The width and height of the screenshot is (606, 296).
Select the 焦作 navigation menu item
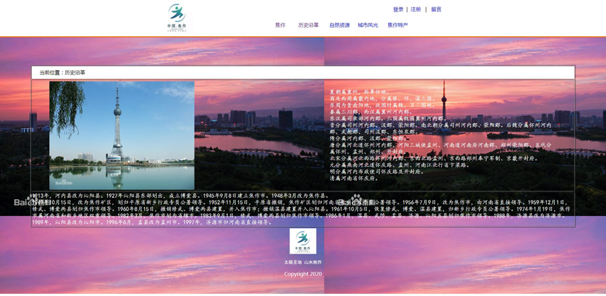click(280, 25)
